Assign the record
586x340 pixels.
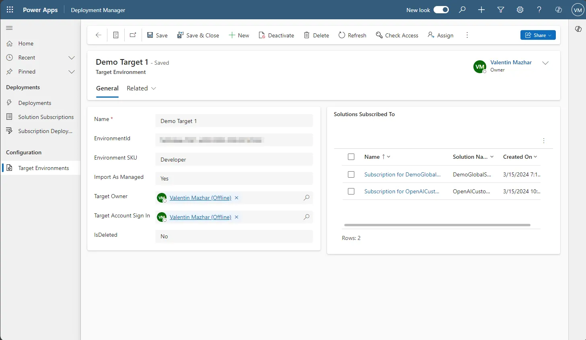(x=441, y=35)
